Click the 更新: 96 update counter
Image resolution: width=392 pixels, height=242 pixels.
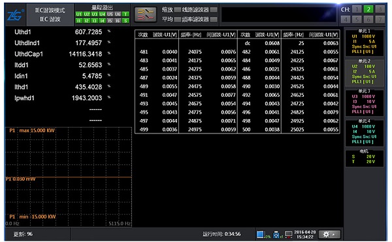(x=23, y=234)
